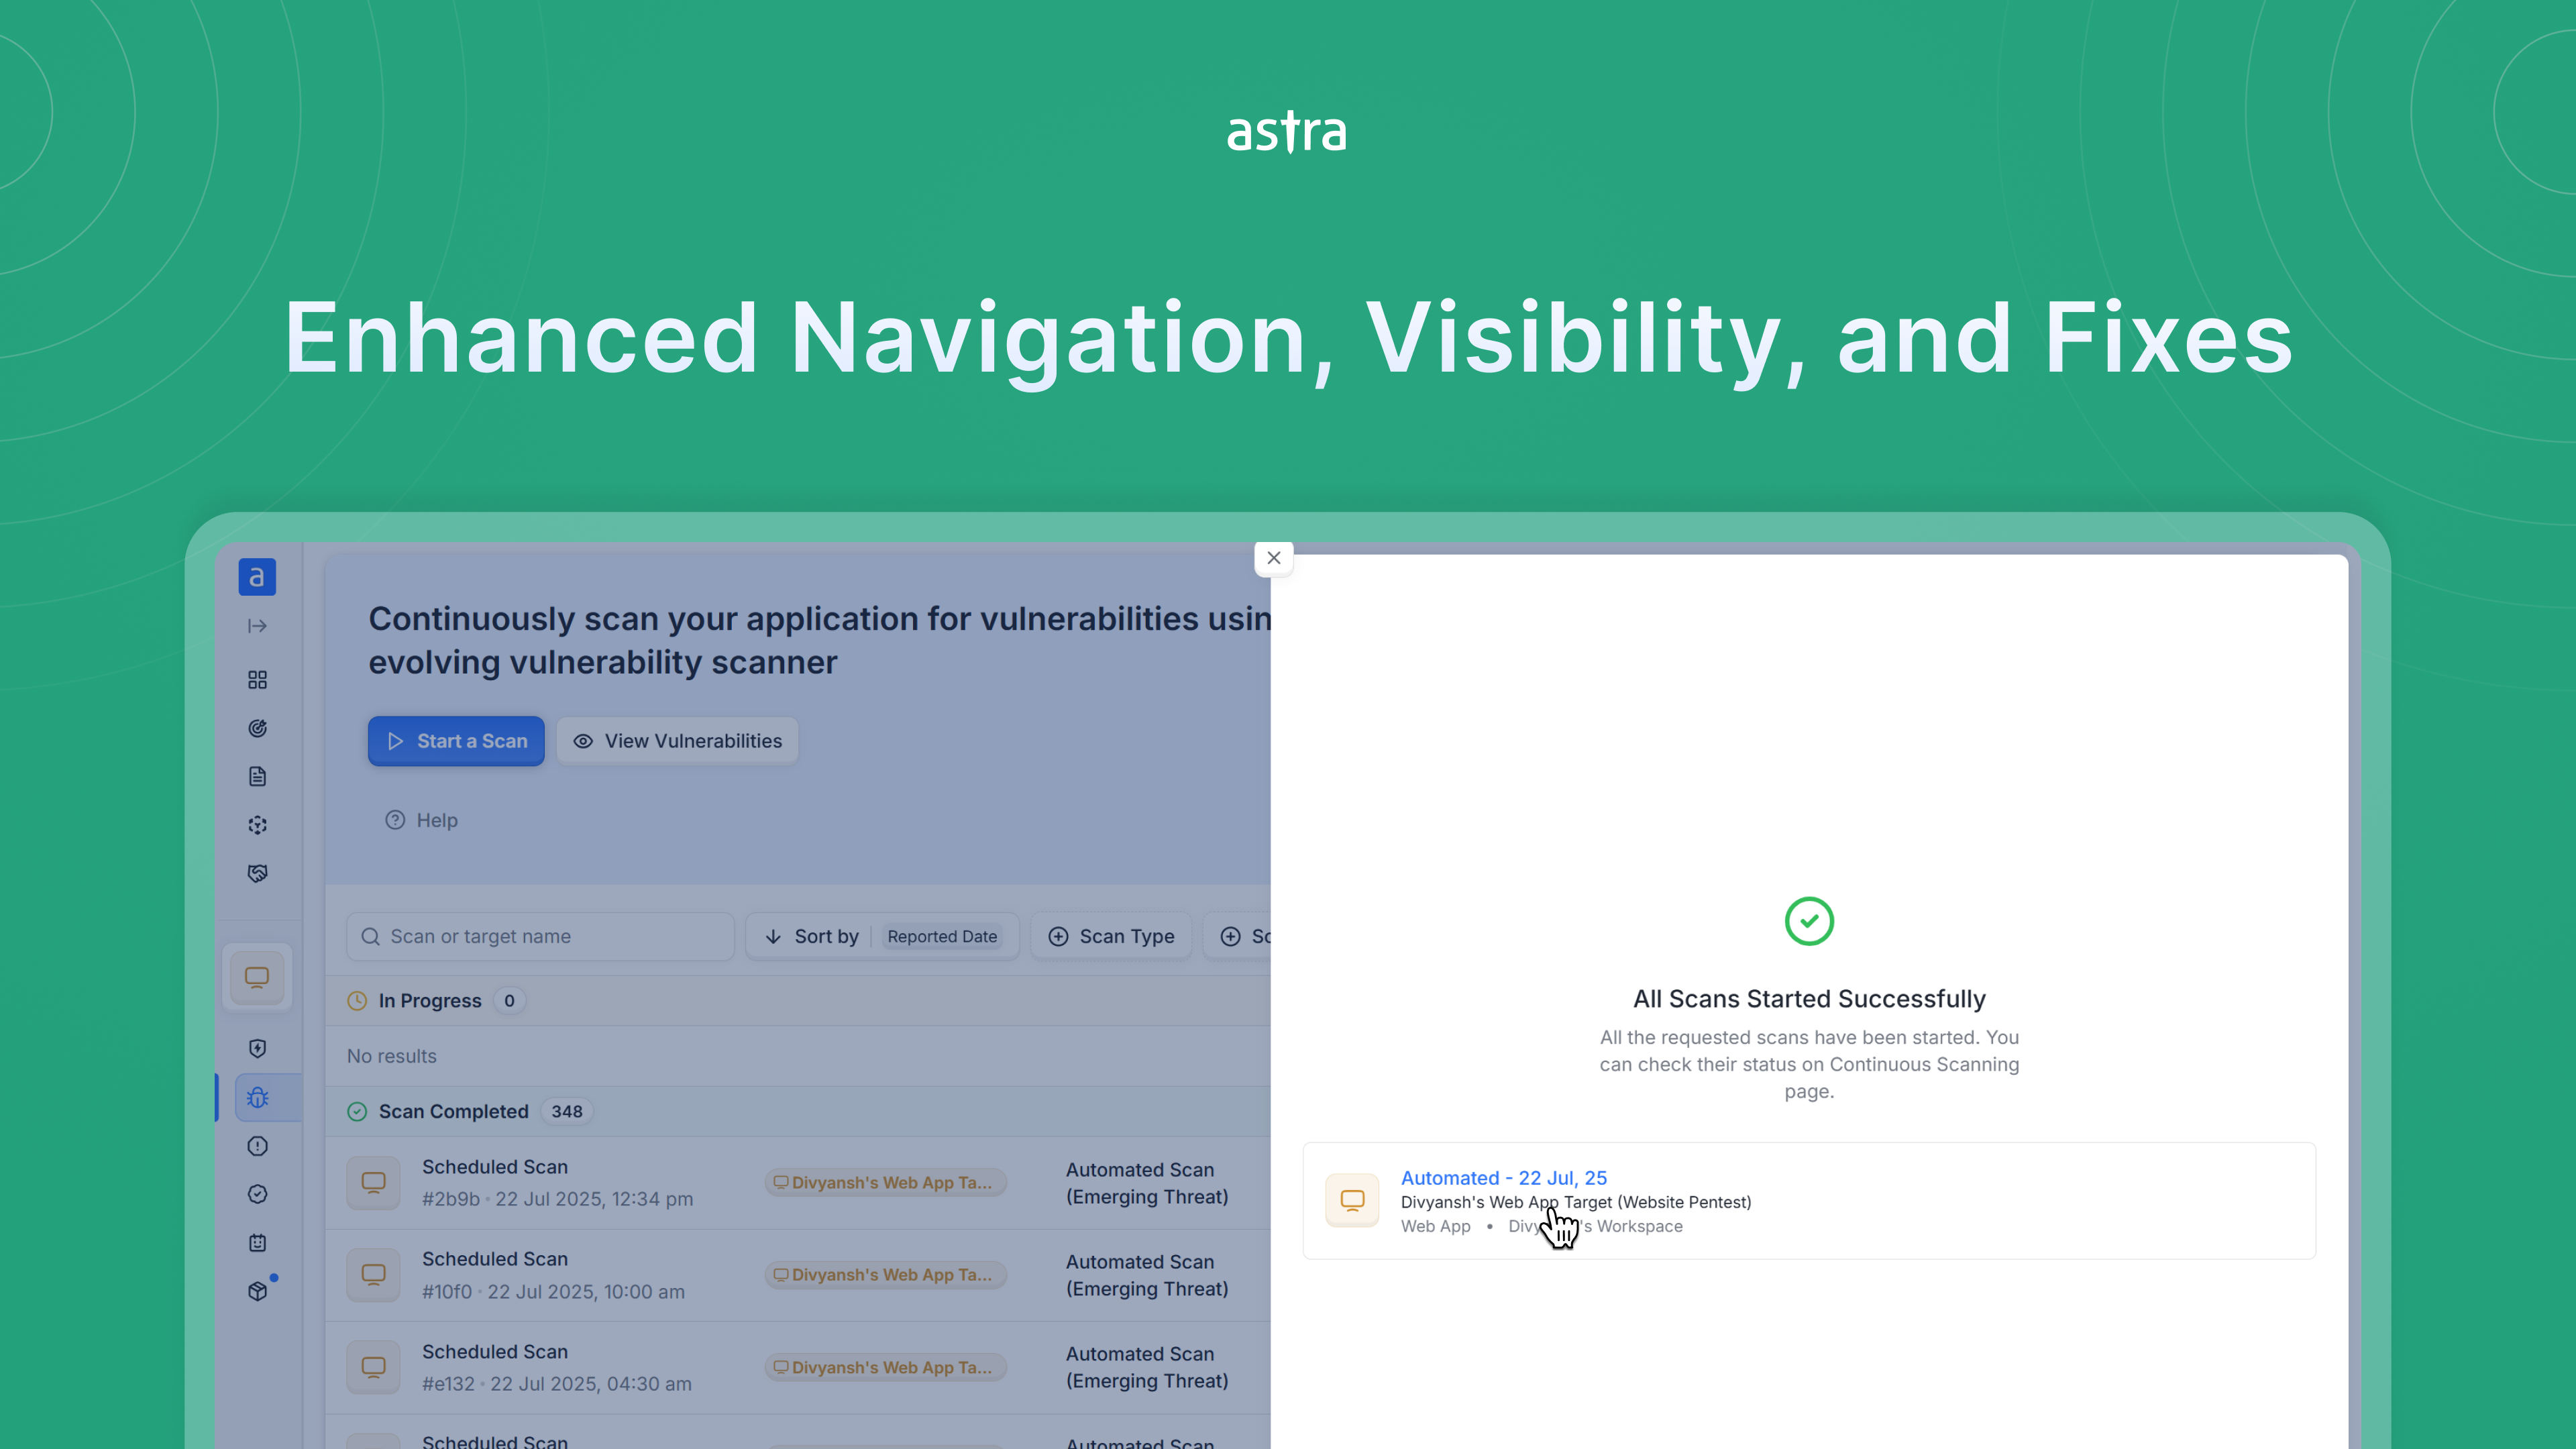Select the orange monitor target icon in sidebar
The height and width of the screenshot is (1449, 2576).
[257, 977]
